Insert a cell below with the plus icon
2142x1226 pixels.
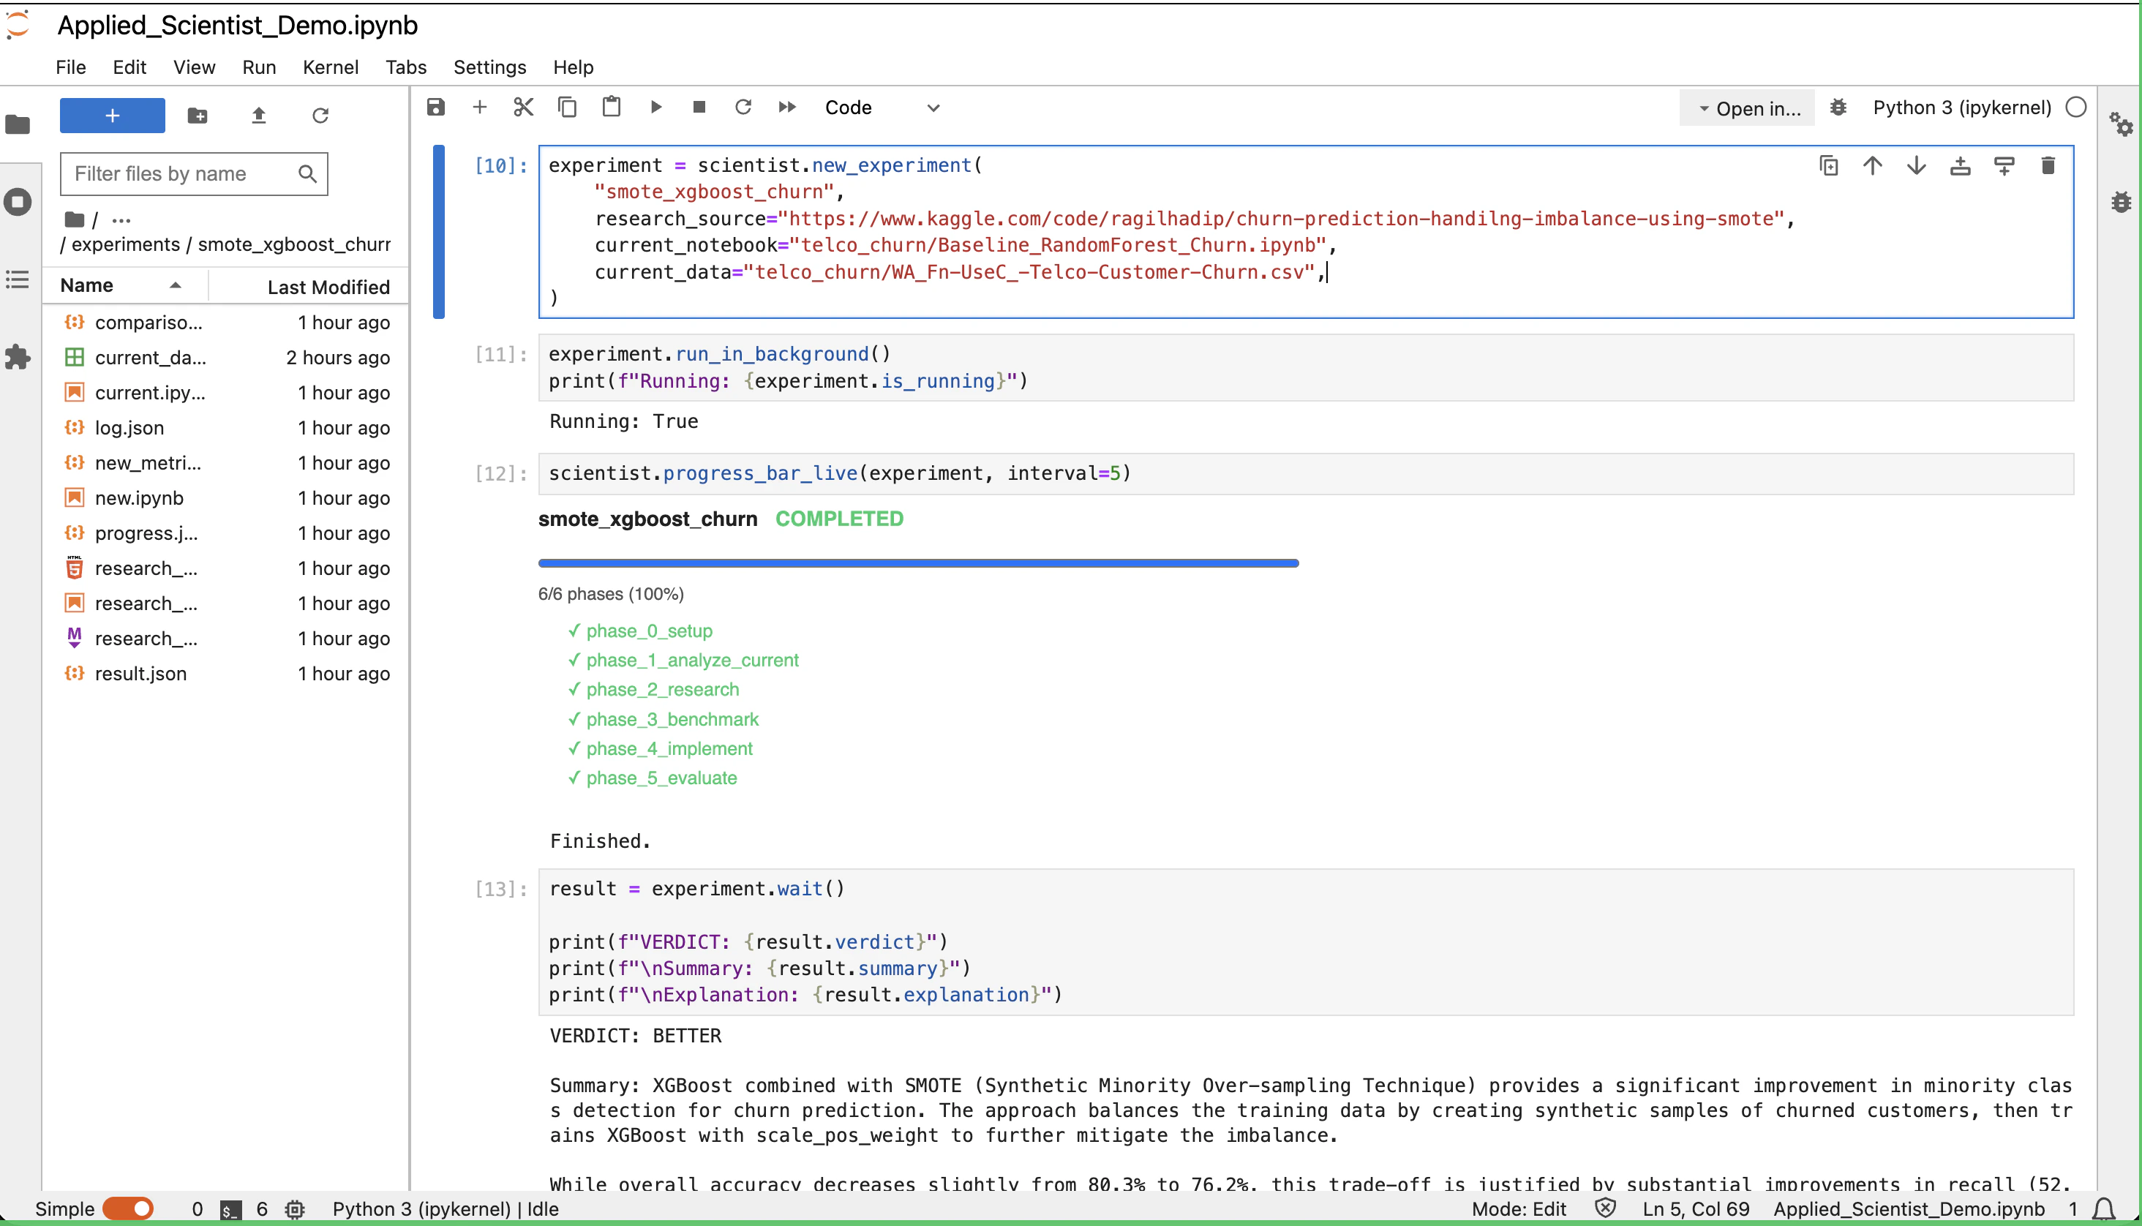[480, 107]
